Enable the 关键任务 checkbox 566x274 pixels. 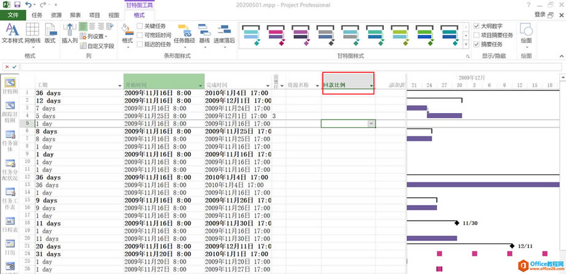(x=140, y=26)
